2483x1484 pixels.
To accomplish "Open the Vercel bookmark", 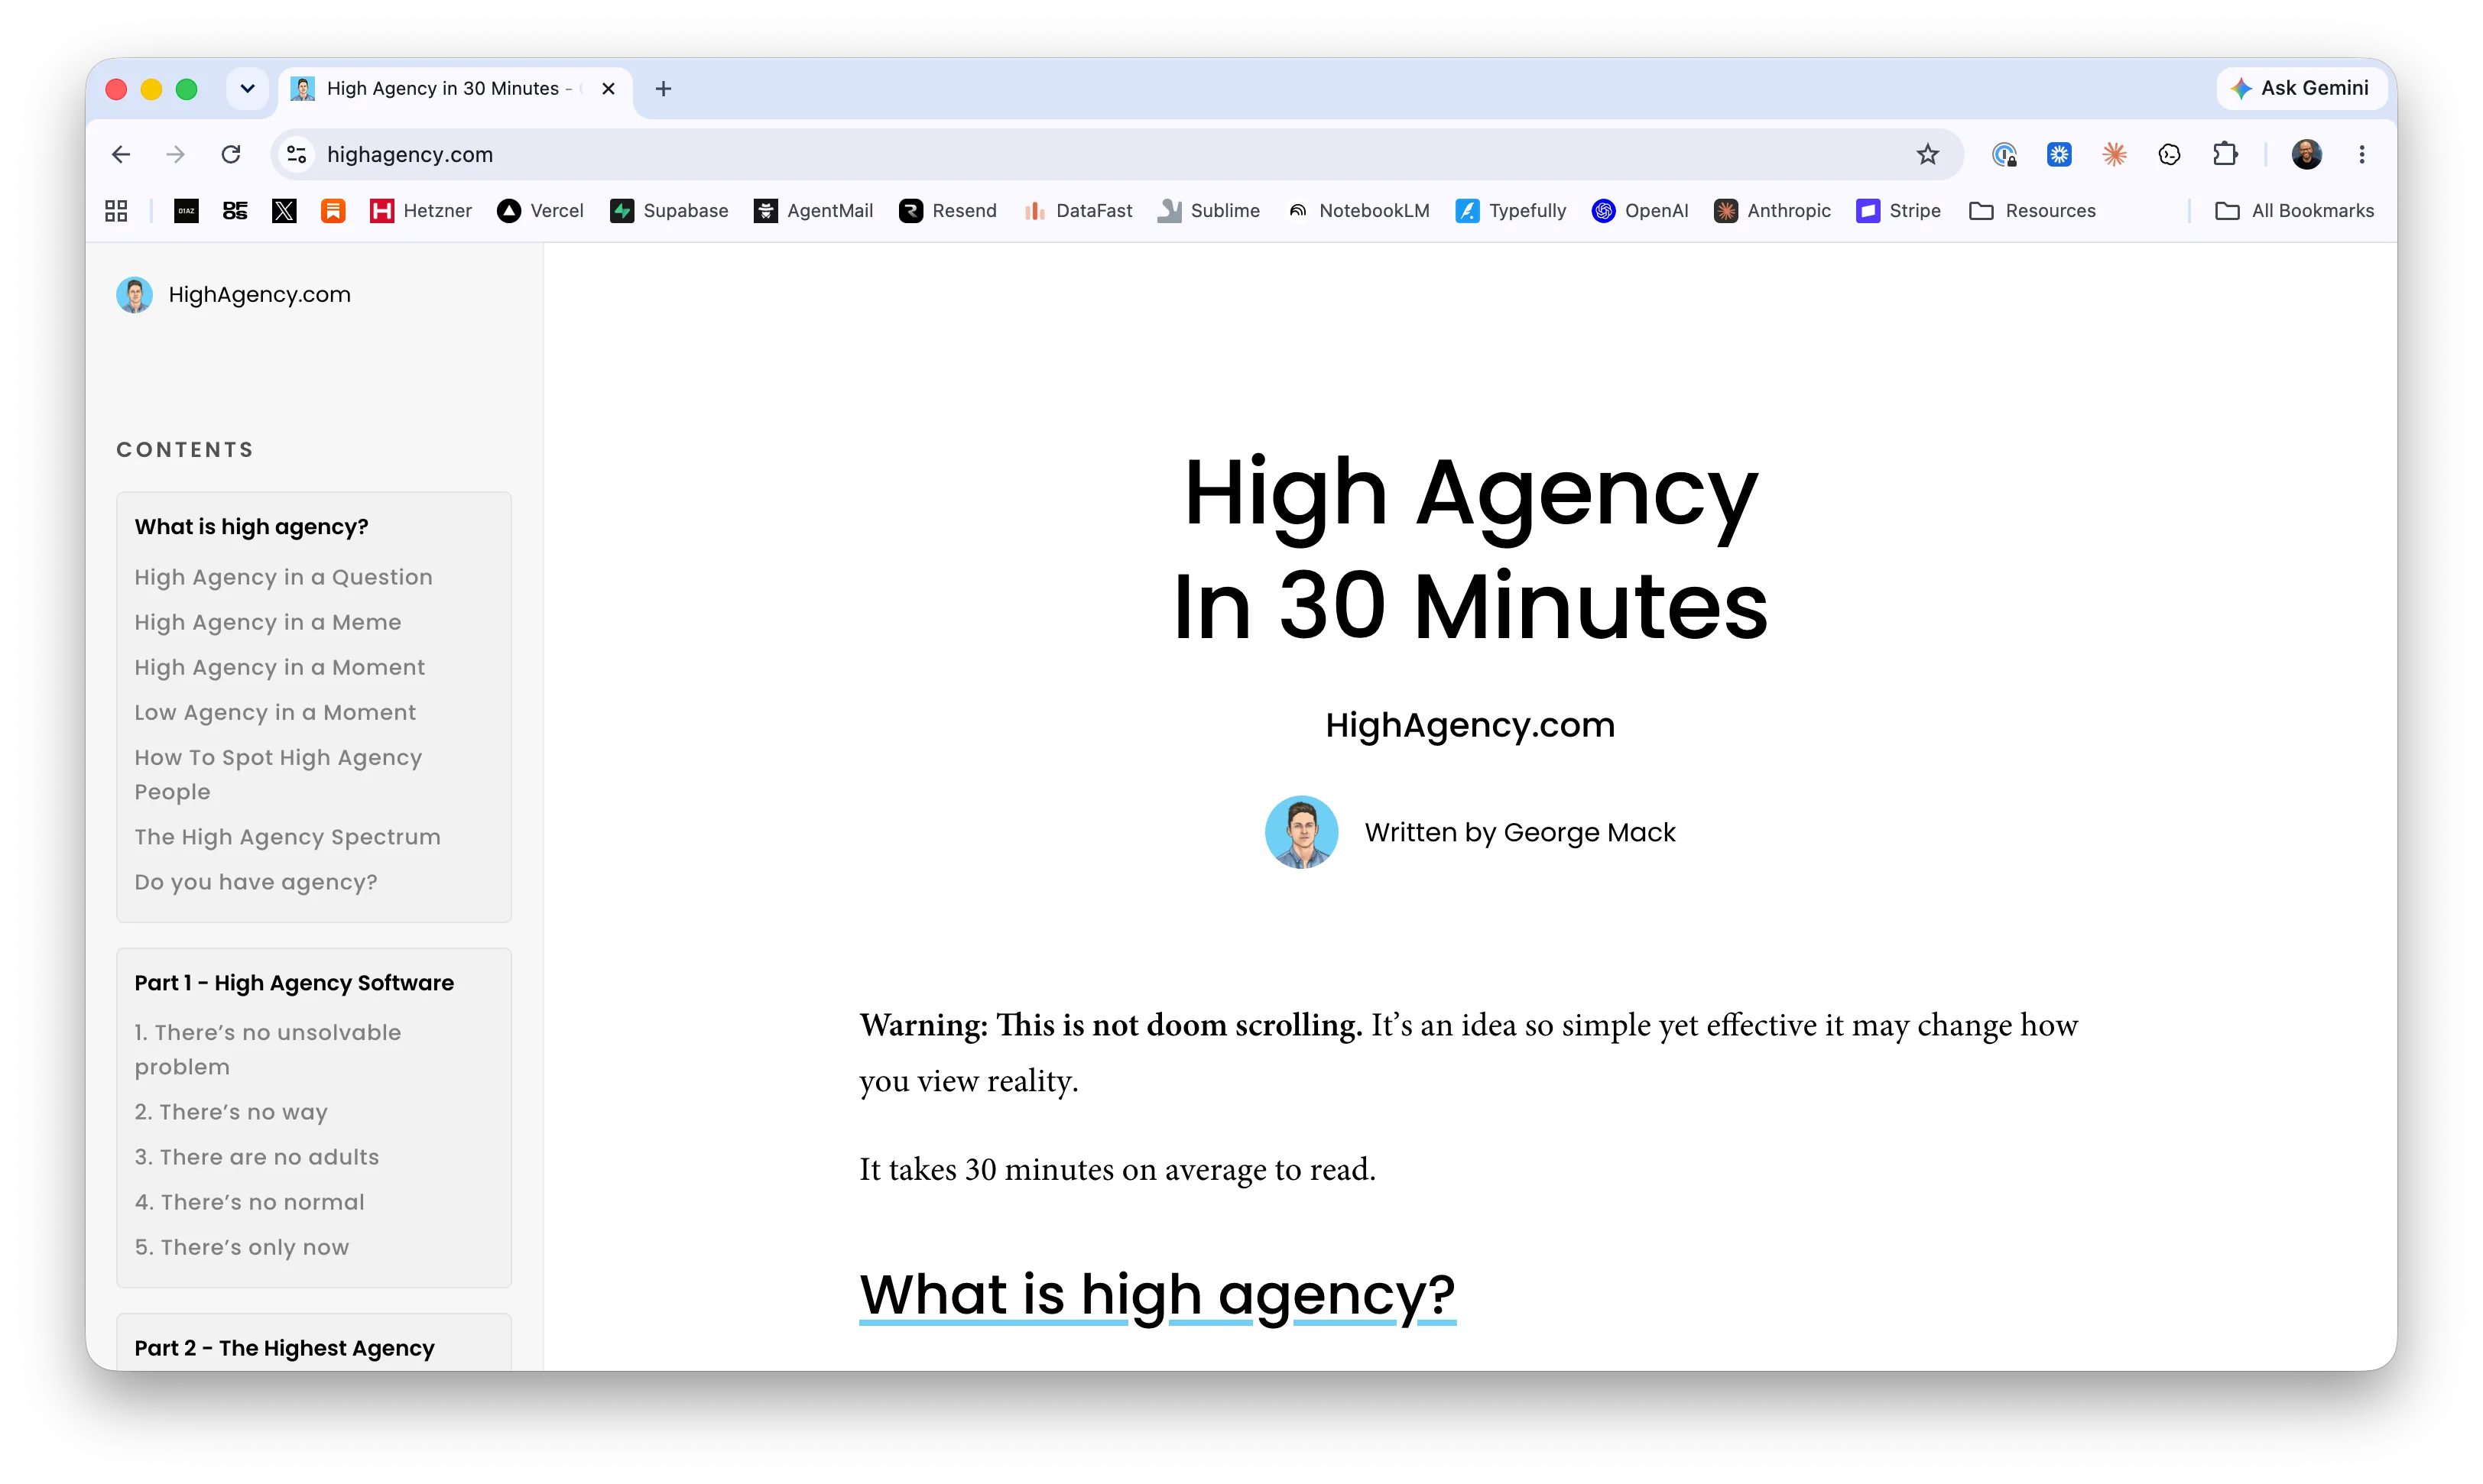I will pos(540,210).
